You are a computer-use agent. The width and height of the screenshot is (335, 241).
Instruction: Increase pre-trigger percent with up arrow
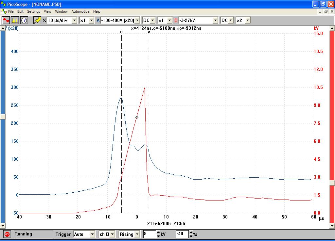pos(191,233)
